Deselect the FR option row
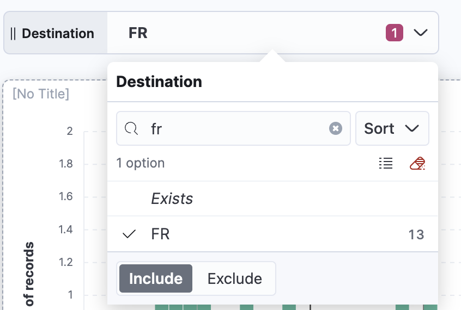461x310 pixels. [272, 234]
